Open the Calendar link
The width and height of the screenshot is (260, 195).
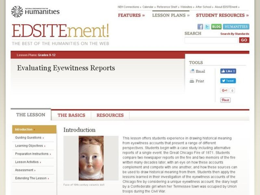pyautogui.click(x=149, y=7)
